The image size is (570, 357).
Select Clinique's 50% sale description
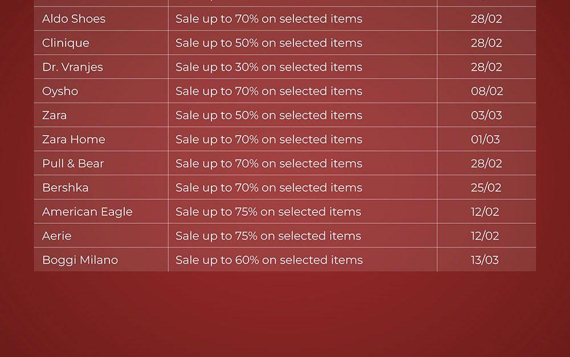click(268, 43)
